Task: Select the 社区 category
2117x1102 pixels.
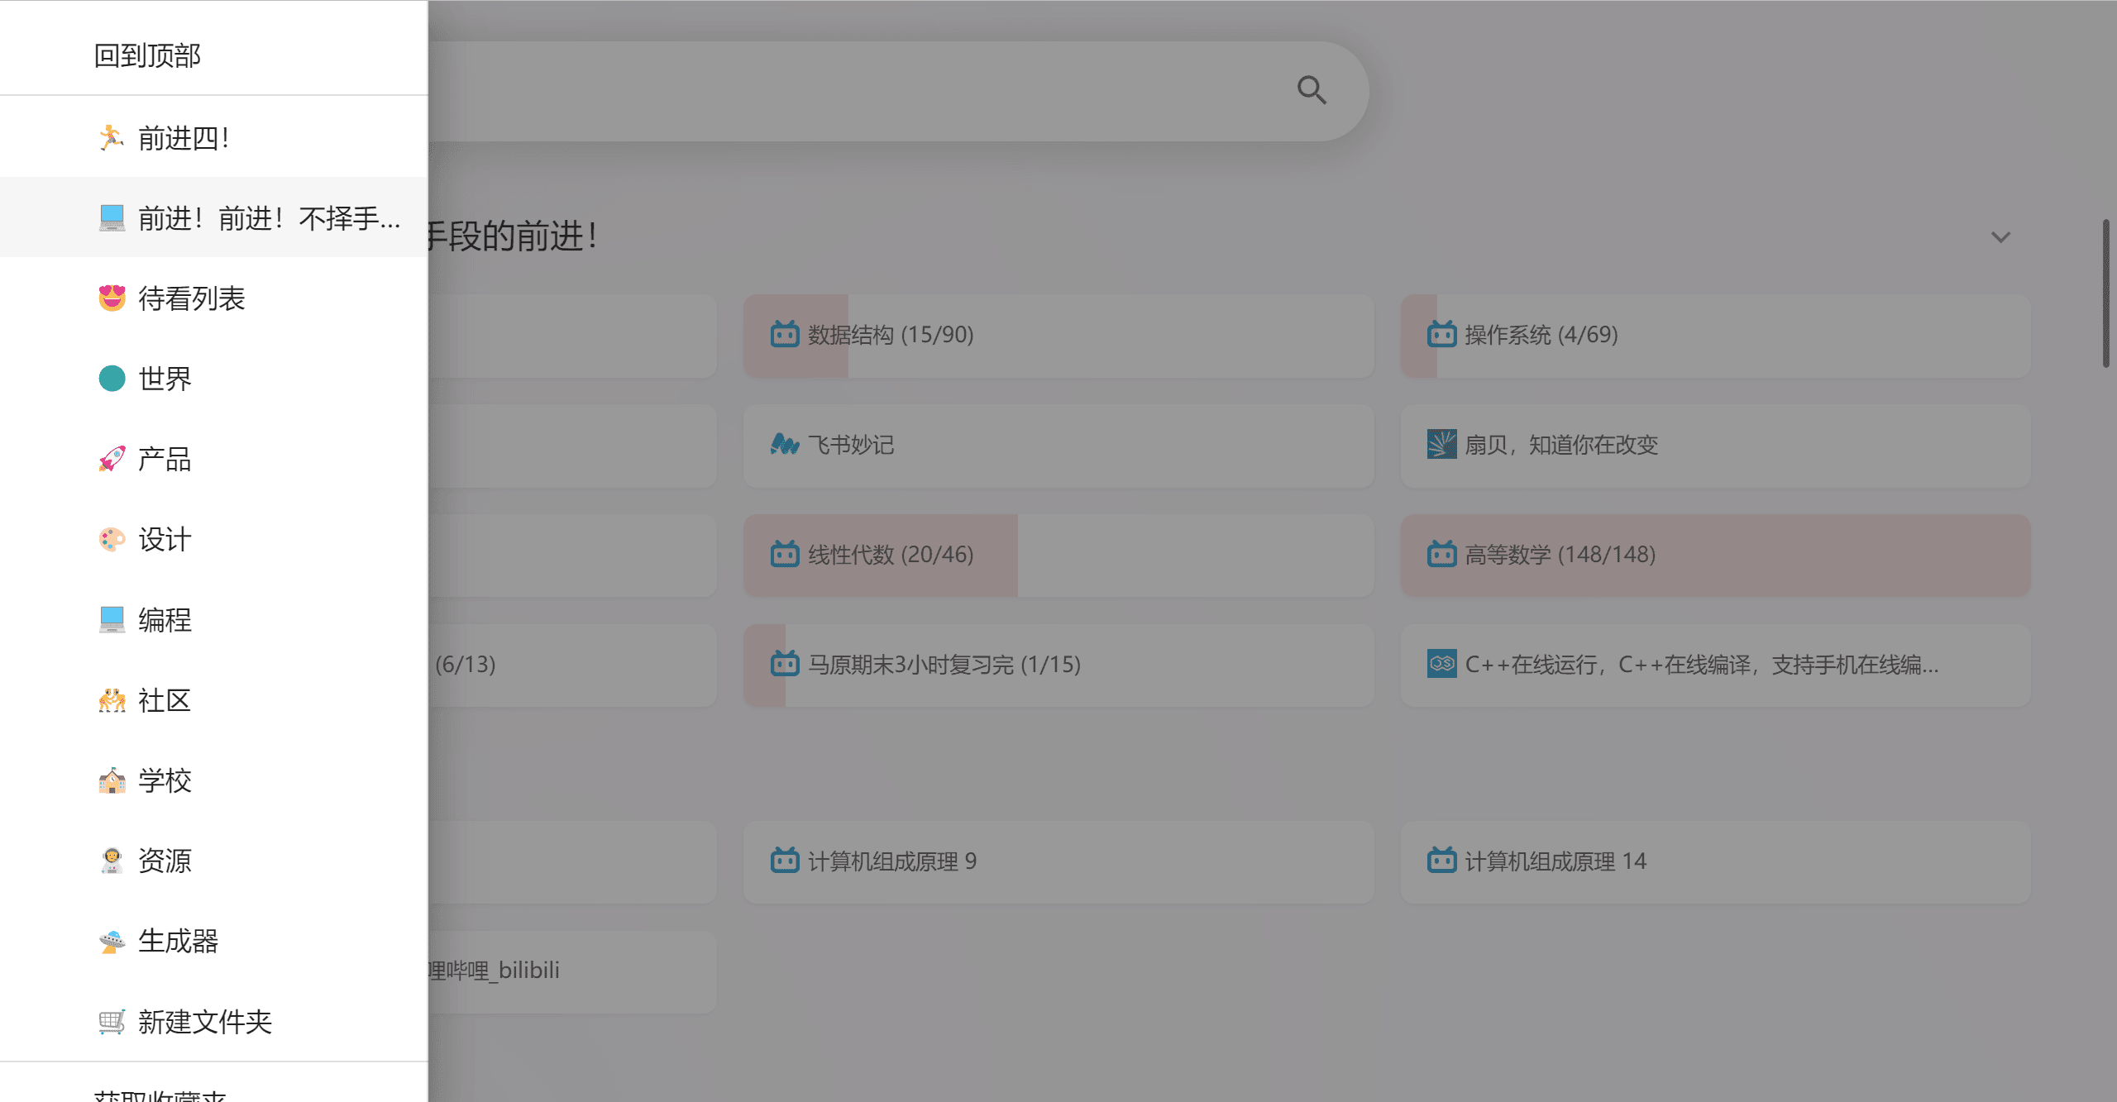Action: (165, 700)
